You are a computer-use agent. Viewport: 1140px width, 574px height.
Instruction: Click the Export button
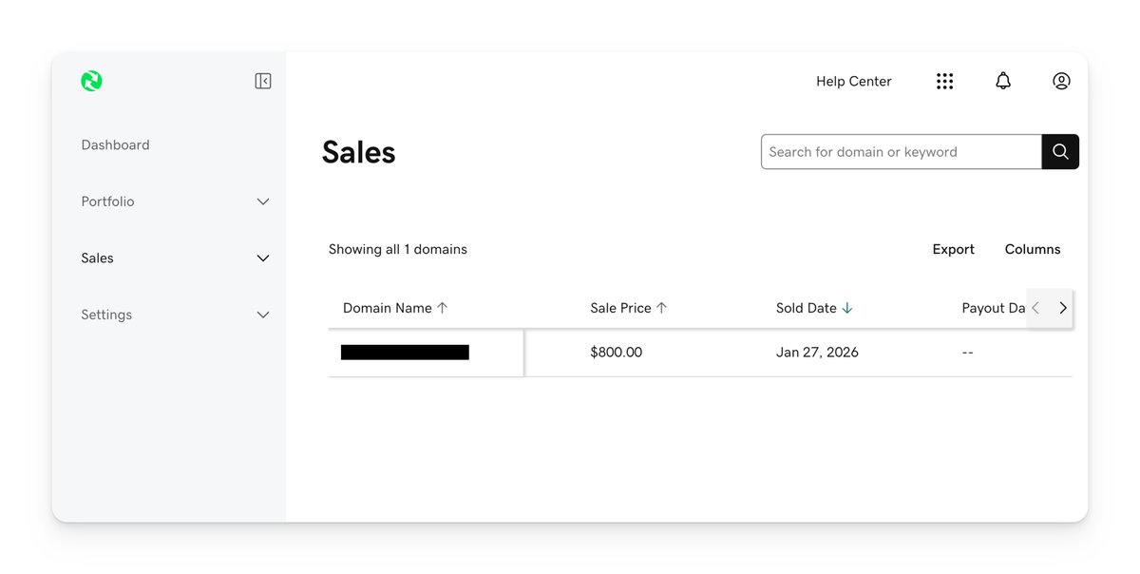click(x=953, y=249)
